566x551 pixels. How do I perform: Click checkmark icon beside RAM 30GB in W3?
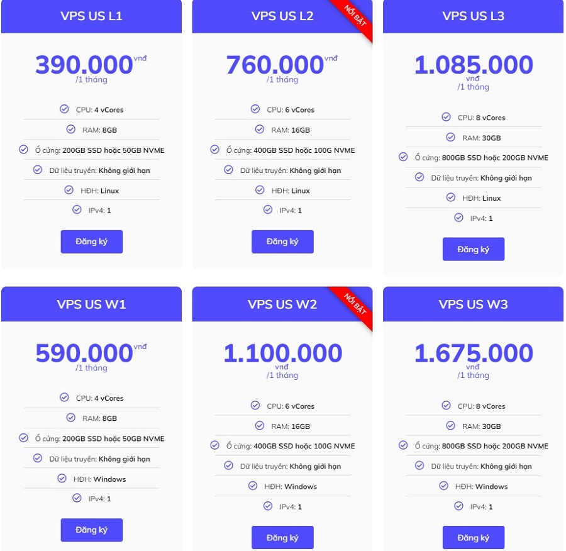click(x=450, y=426)
